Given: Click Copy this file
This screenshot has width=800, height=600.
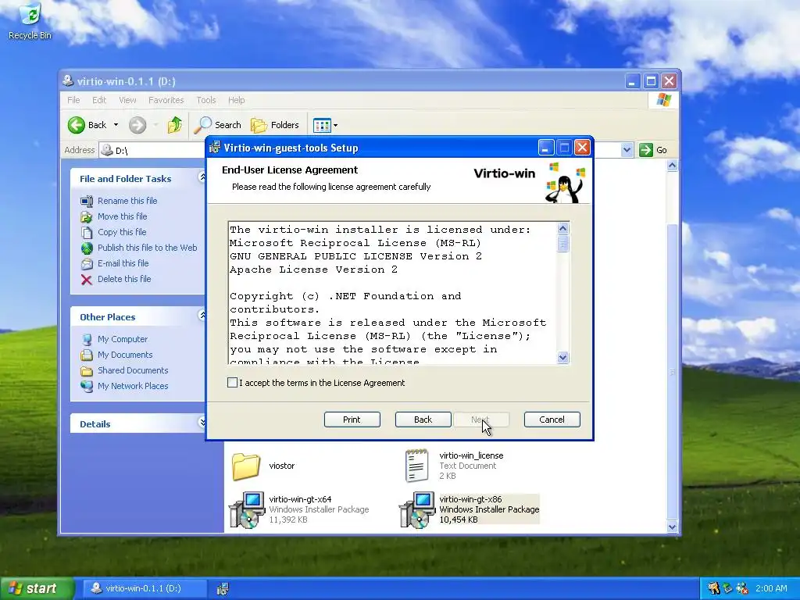Looking at the screenshot, I should click(122, 232).
